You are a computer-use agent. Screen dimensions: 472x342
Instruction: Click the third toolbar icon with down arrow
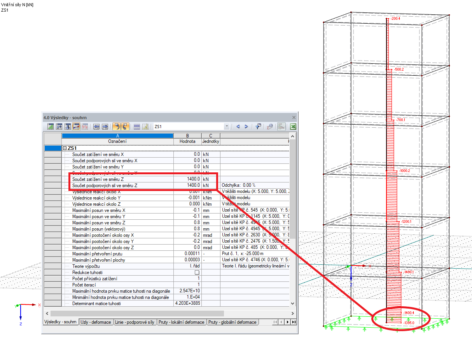tap(68, 127)
